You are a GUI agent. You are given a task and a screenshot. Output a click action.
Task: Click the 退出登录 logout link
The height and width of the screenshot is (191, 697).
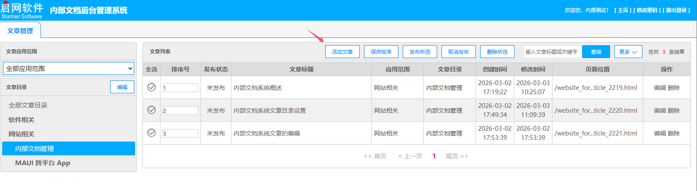[x=676, y=10]
